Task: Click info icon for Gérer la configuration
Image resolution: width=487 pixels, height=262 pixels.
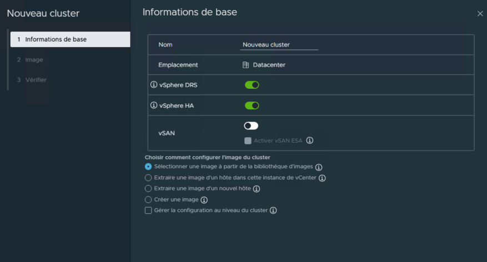Action: (273, 210)
